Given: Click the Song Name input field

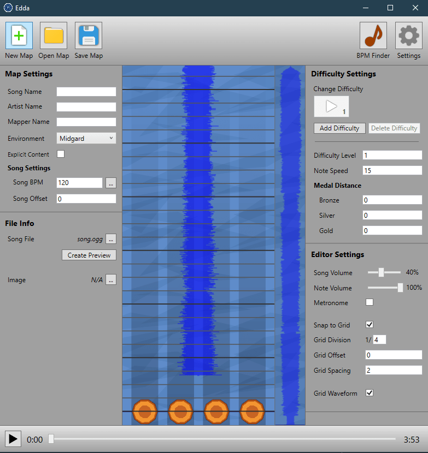Looking at the screenshot, I should [x=86, y=92].
